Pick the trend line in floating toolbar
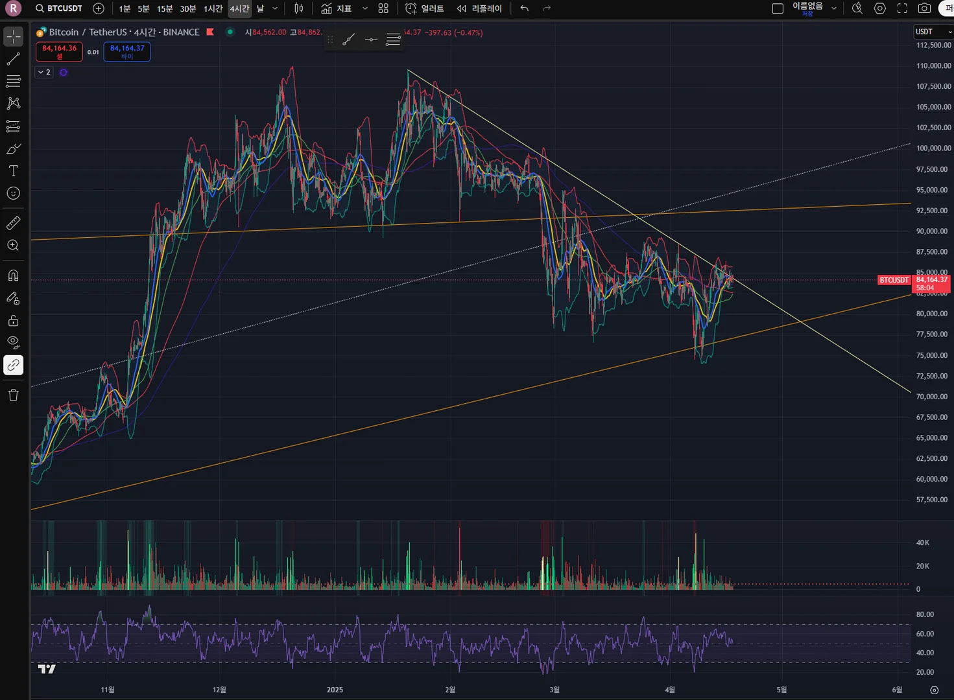This screenshot has width=954, height=700. coord(348,40)
